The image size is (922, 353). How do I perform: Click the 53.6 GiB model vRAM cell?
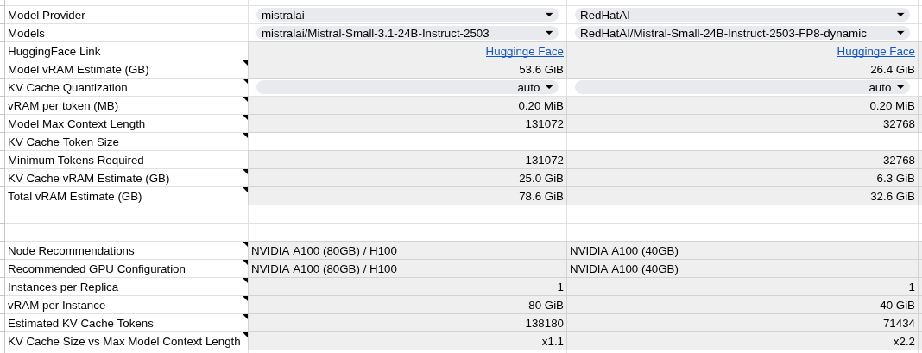click(407, 69)
